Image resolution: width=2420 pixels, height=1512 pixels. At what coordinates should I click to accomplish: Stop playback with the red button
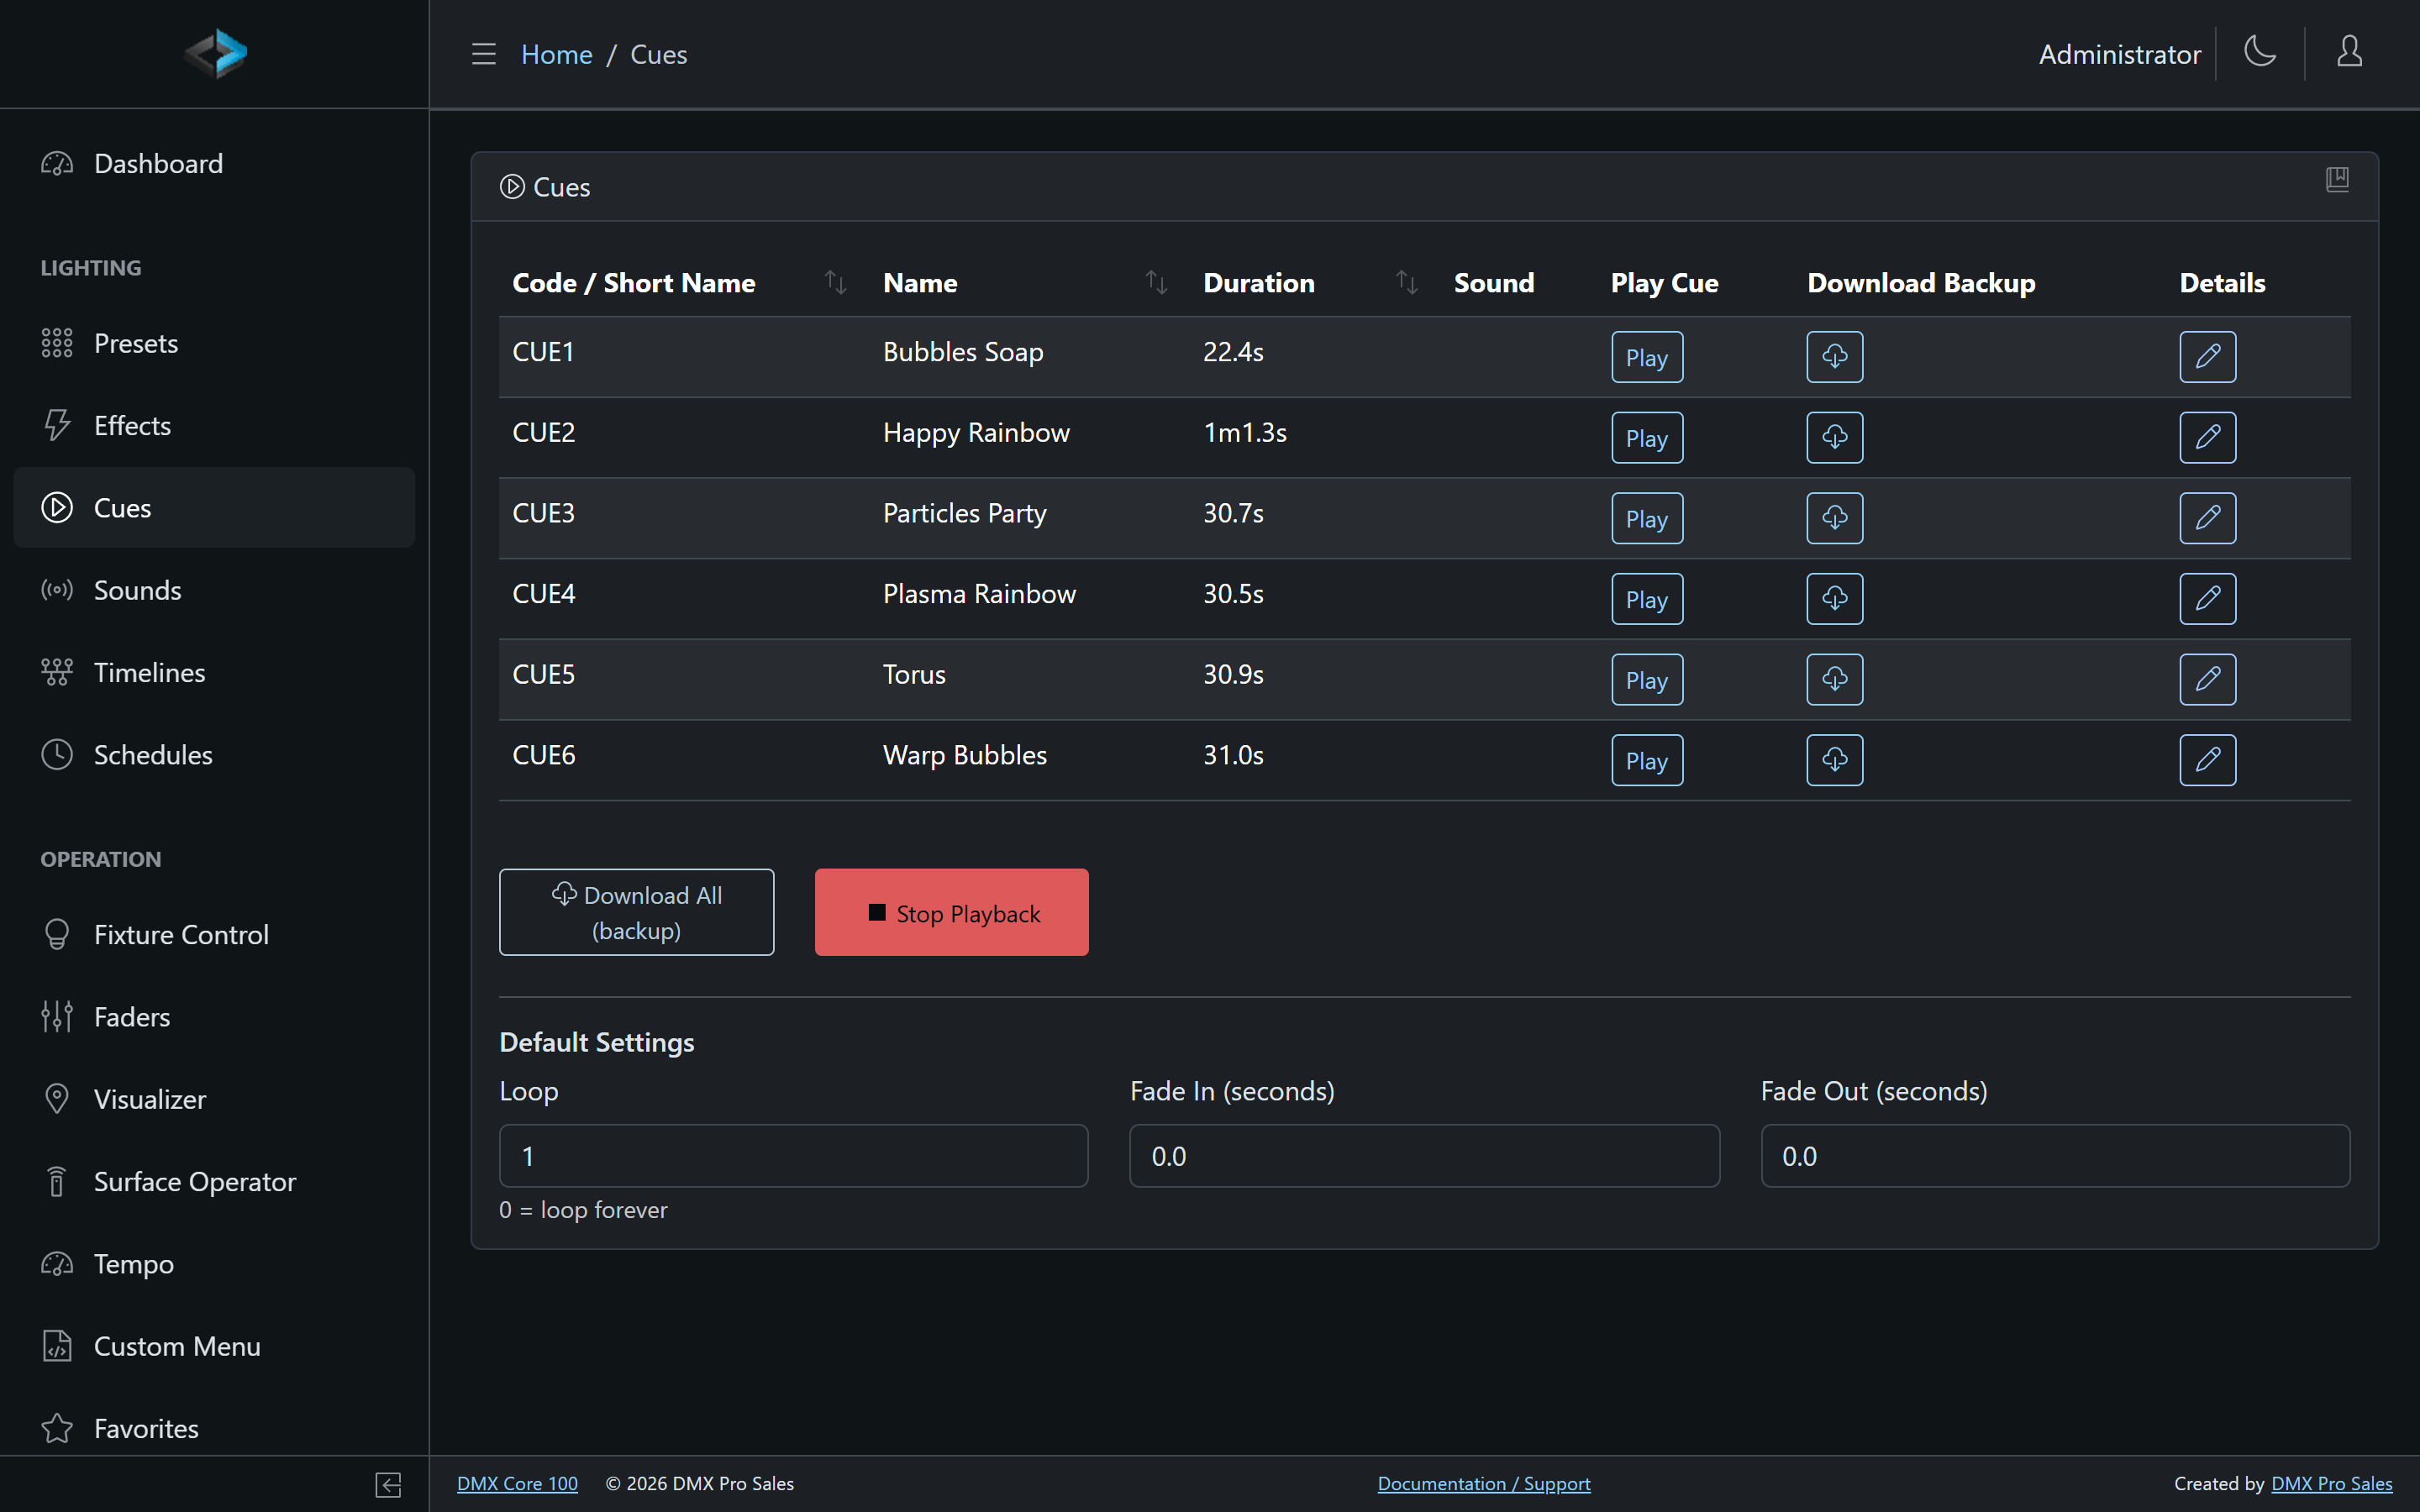tap(951, 912)
